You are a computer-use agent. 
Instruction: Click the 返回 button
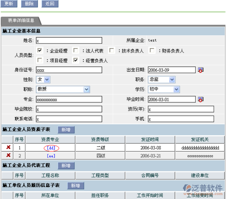50,4
